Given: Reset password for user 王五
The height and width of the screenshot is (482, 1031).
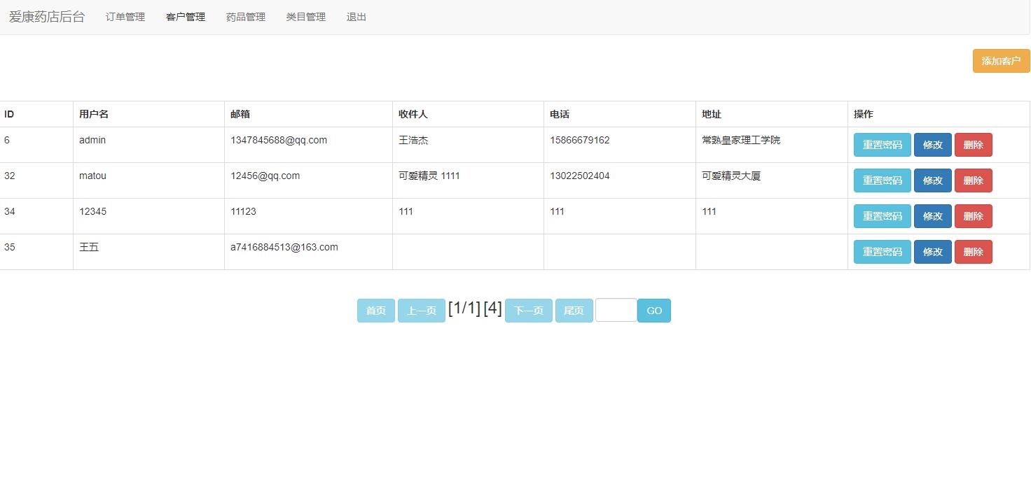Looking at the screenshot, I should pos(882,252).
